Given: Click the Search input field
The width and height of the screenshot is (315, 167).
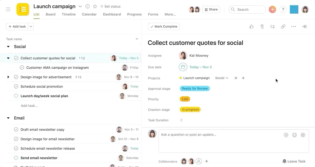Looking at the screenshot, I should pyautogui.click(x=249, y=10).
